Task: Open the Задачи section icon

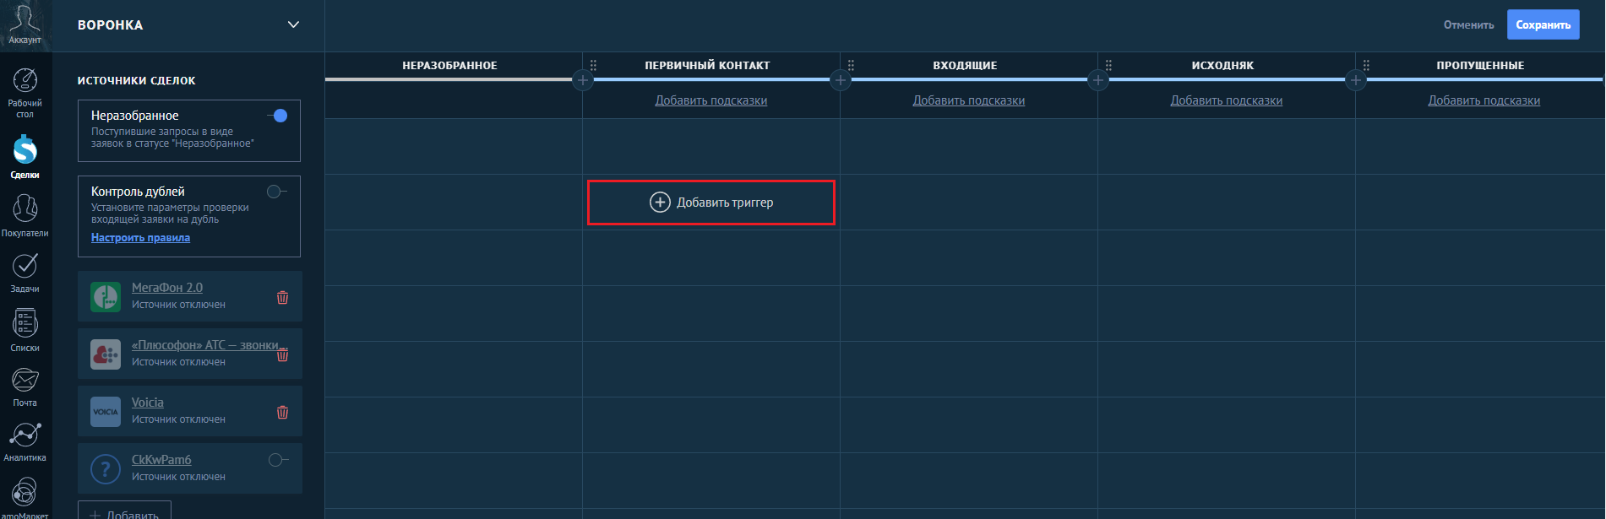Action: tap(24, 266)
